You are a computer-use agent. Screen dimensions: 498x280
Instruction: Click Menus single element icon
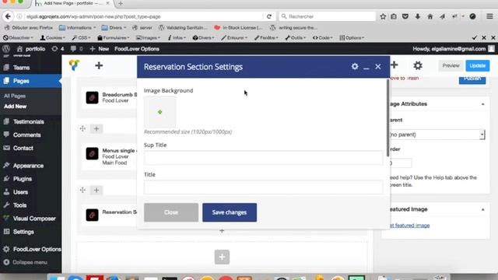click(92, 154)
